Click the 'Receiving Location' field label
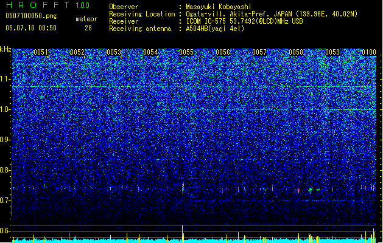Image resolution: width=383 pixels, height=243 pixels. tap(142, 14)
